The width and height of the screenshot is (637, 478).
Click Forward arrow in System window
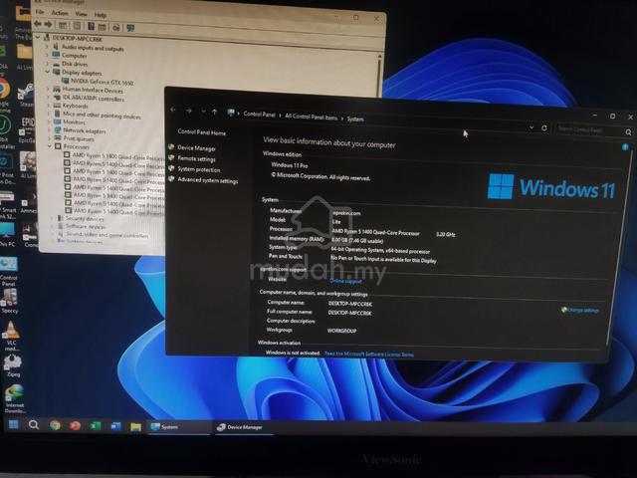(188, 111)
